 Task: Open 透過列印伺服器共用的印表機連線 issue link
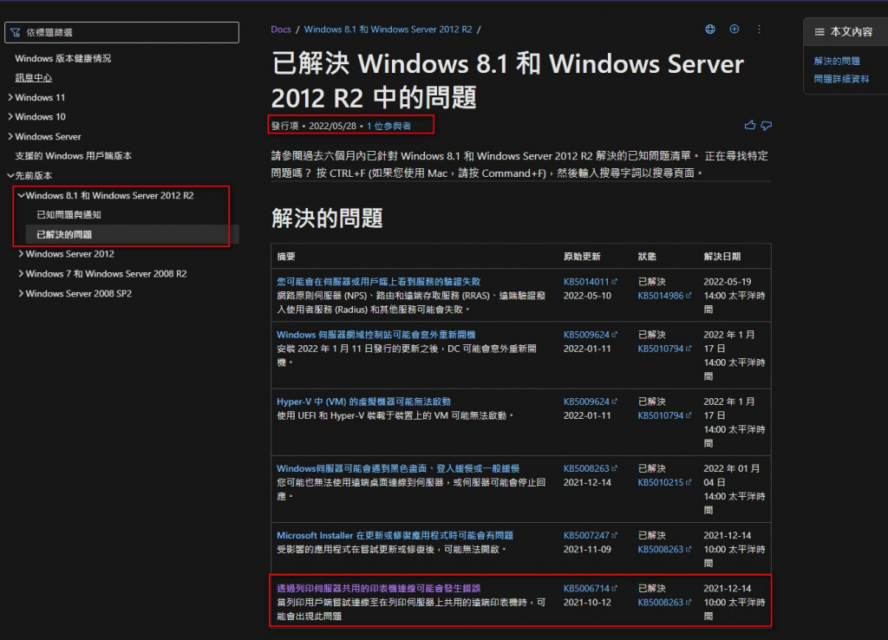pyautogui.click(x=378, y=589)
